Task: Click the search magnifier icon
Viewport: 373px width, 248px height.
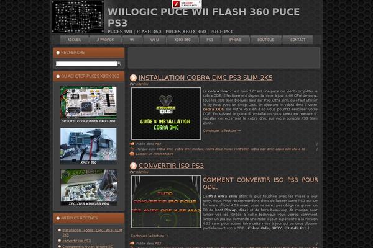Action: [119, 64]
